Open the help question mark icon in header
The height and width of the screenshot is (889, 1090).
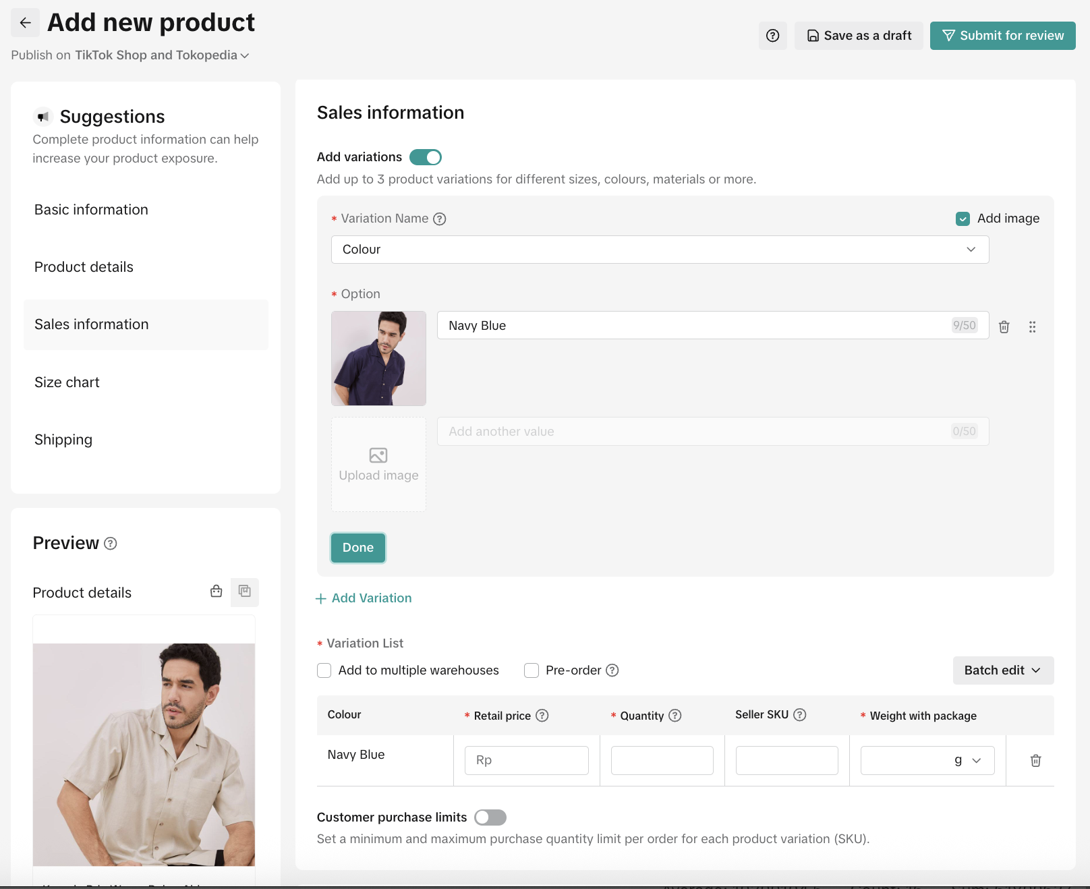point(773,36)
